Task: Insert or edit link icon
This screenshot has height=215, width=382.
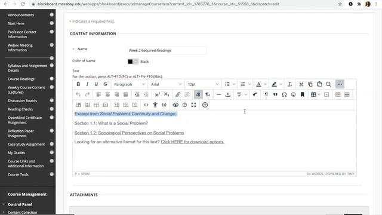Action: click(178, 94)
